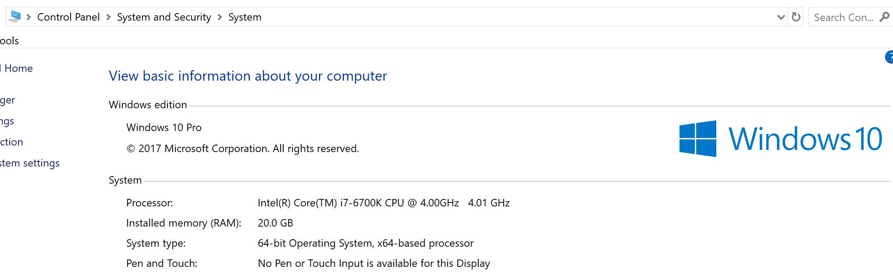Viewport: 893px width, 280px height.
Task: Open Device Manager from the sidebar
Action: click(x=8, y=99)
